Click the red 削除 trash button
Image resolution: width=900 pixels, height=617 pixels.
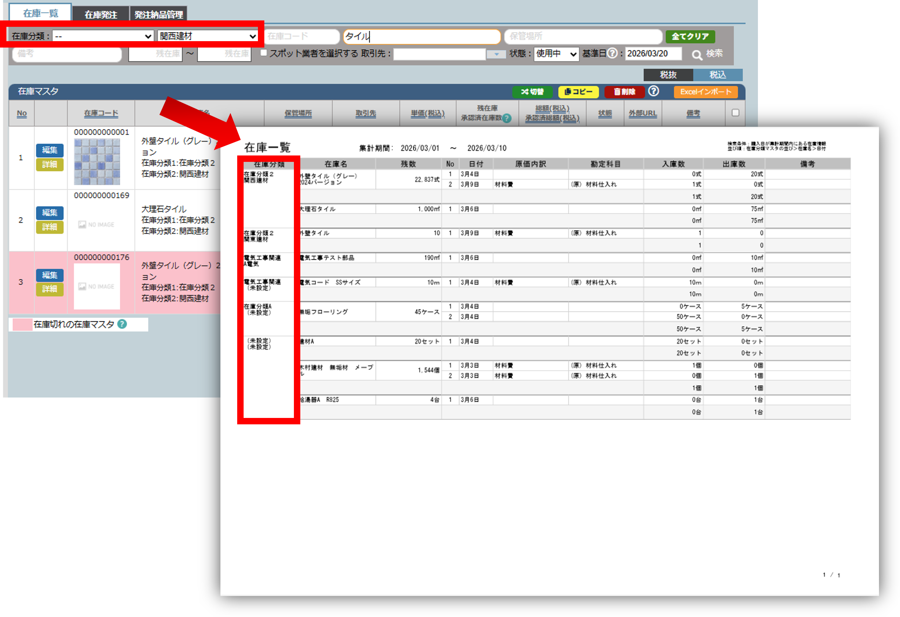tap(624, 92)
